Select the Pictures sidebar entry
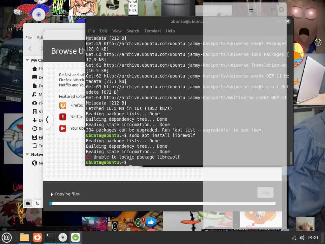Screen dimensions: 325x244 [x=37, y=103]
